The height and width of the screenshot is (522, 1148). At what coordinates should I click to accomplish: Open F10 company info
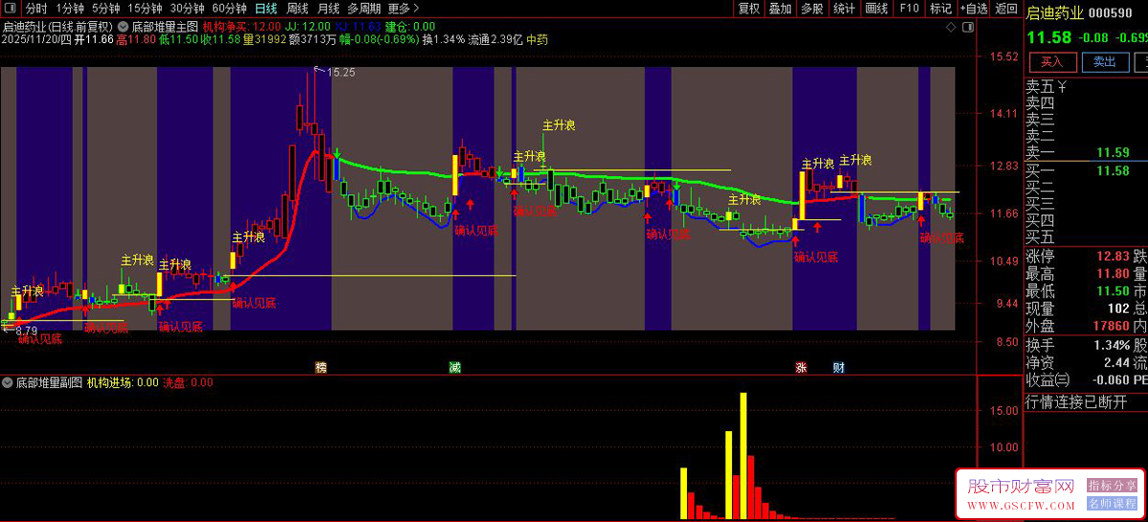pos(909,9)
